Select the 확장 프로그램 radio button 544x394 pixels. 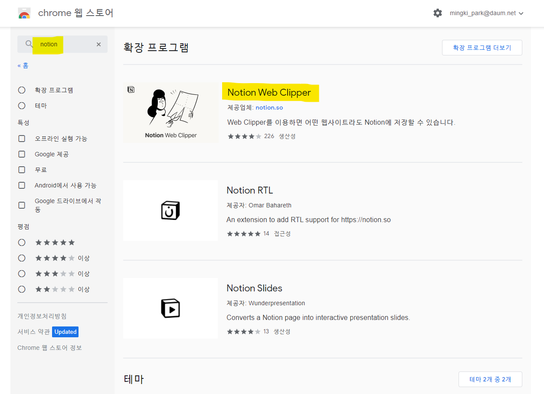click(22, 90)
